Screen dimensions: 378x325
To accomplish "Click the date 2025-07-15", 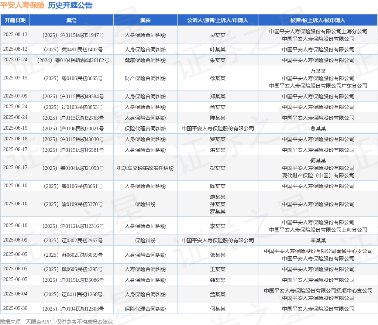I will pos(15,78).
